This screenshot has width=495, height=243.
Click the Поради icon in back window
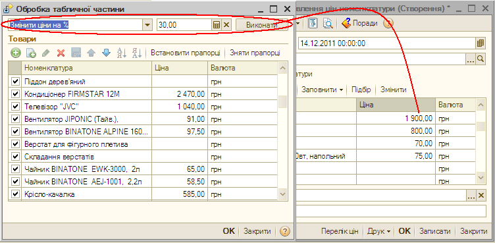tap(346, 23)
